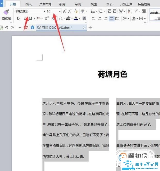This screenshot has height=171, width=160.
Task: Switch to the 引用 tab
Action: tap(62, 4)
